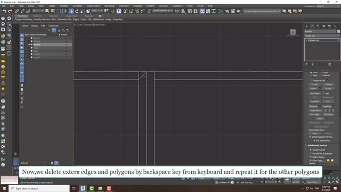Click the light cage selection color swatch

[332, 161]
